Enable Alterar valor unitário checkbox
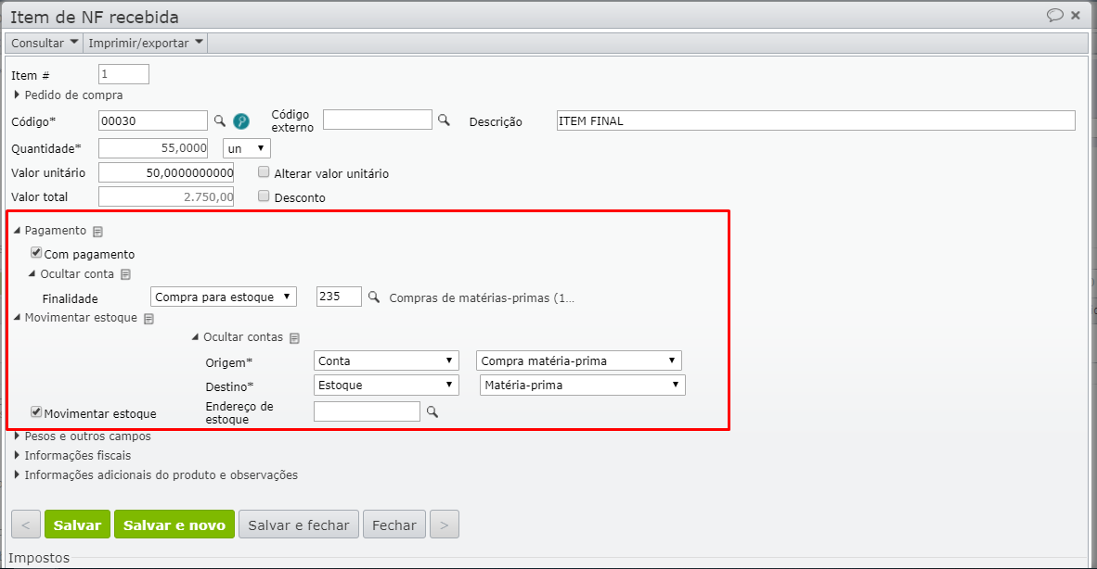Viewport: 1097px width, 569px height. point(264,172)
